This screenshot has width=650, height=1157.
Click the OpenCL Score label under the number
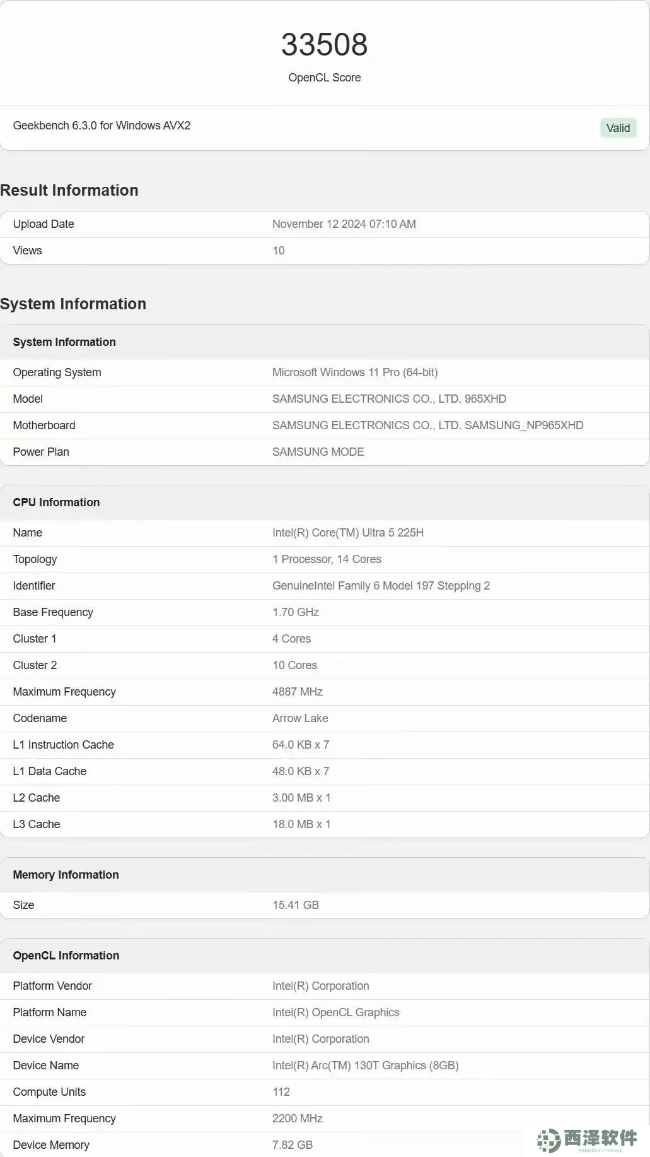[324, 78]
